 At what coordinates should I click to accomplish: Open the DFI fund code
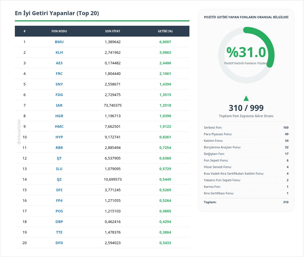(59, 190)
